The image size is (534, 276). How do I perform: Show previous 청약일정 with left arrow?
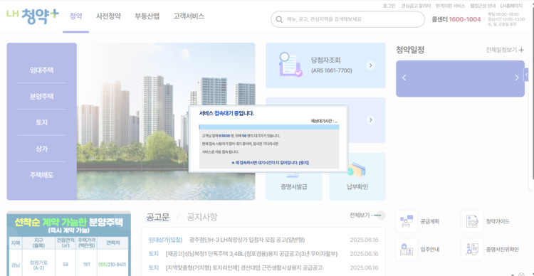coord(404,78)
